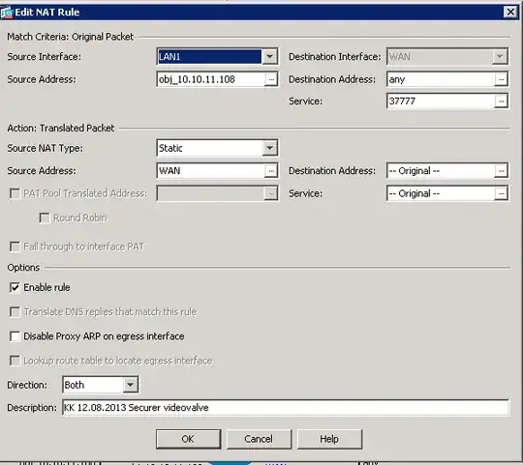
Task: Browse translated Destination Address Original field
Action: pos(501,171)
